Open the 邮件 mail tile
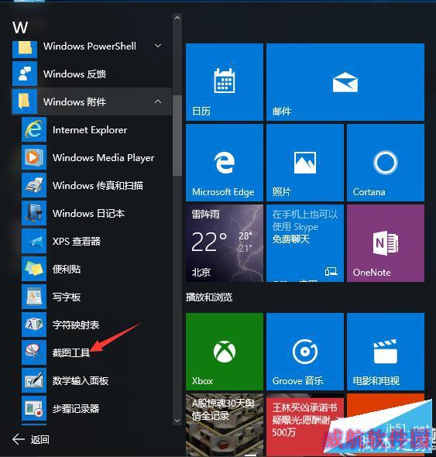This screenshot has height=457, width=436. [345, 82]
